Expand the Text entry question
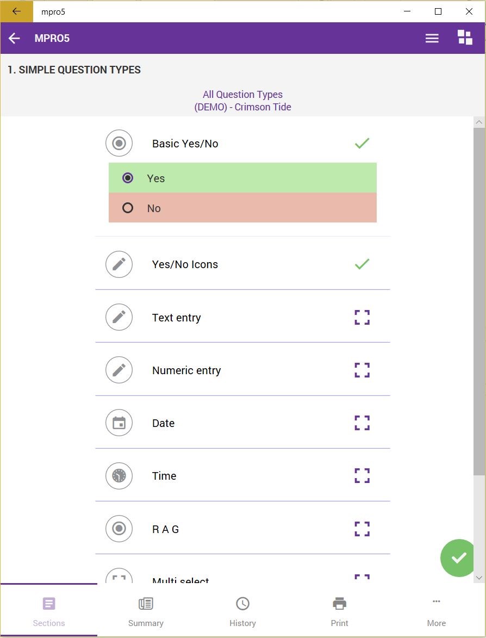486x638 pixels. (362, 318)
